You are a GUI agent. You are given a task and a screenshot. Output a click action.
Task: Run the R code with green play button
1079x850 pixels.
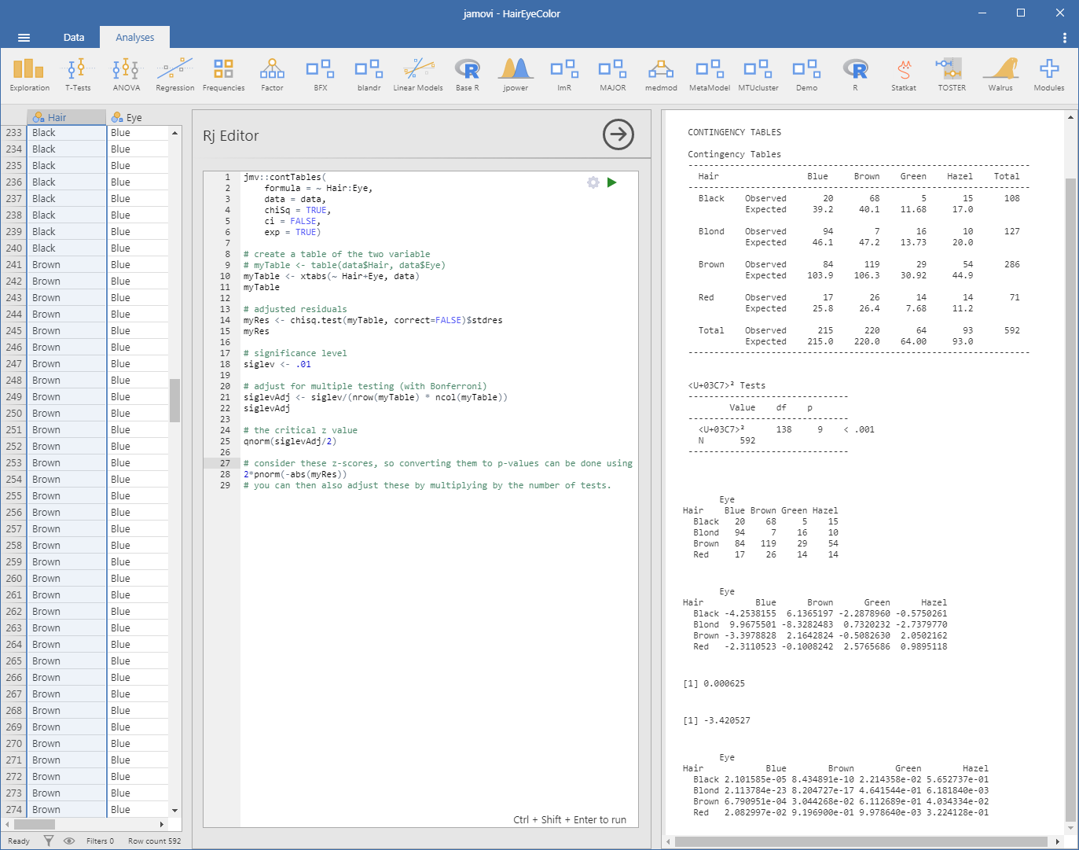[612, 182]
